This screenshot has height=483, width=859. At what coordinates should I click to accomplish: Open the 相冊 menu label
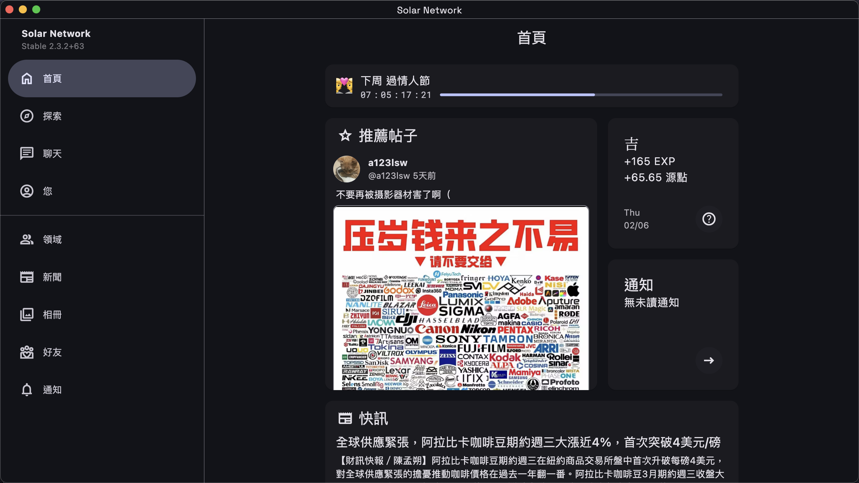tap(52, 315)
